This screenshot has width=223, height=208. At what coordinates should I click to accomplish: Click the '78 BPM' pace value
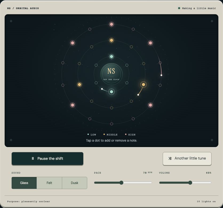click(x=148, y=173)
